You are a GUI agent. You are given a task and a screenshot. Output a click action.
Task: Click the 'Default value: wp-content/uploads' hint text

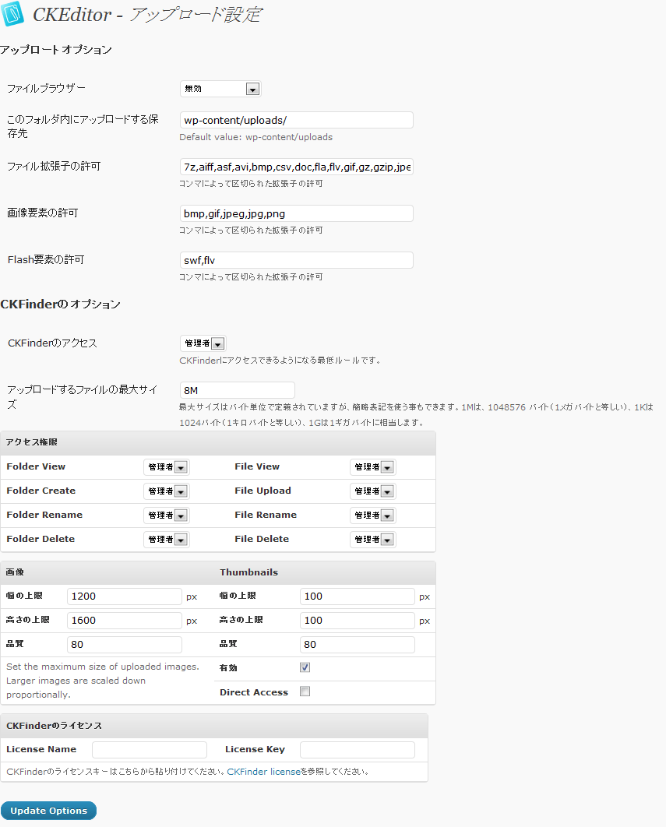click(256, 137)
